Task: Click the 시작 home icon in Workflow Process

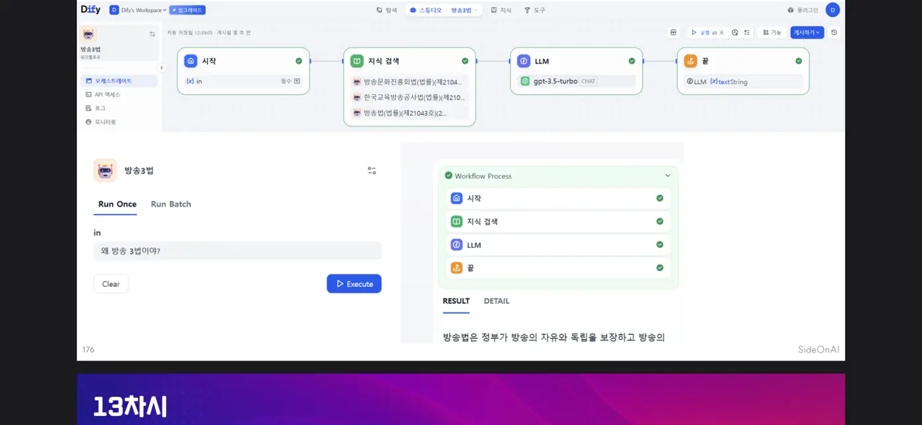Action: tap(456, 198)
